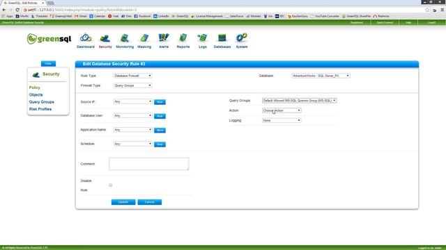Go to Risk Profiles in sidebar
Image resolution: width=446 pixels, height=250 pixels.
[x=40, y=109]
